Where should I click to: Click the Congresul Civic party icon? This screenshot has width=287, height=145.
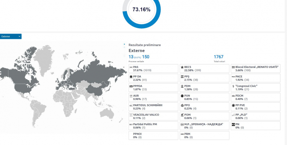(233, 86)
